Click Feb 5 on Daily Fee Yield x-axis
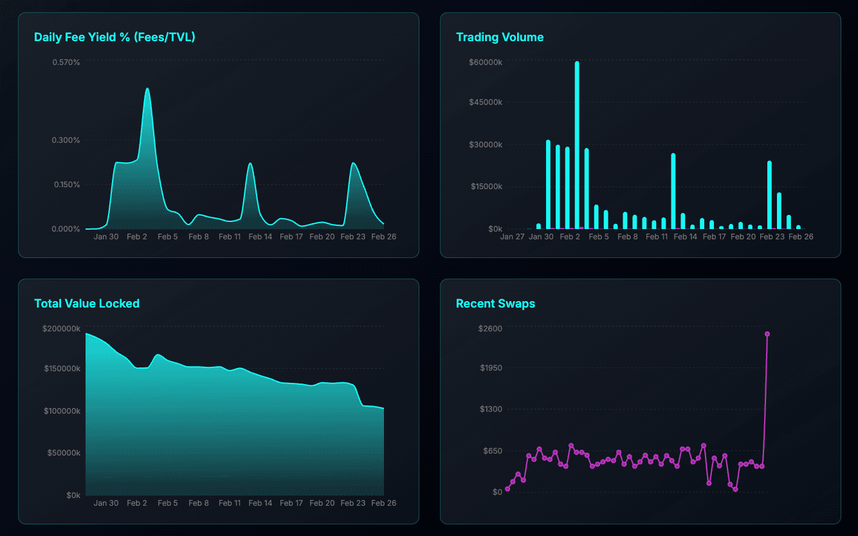The image size is (858, 536). (168, 237)
